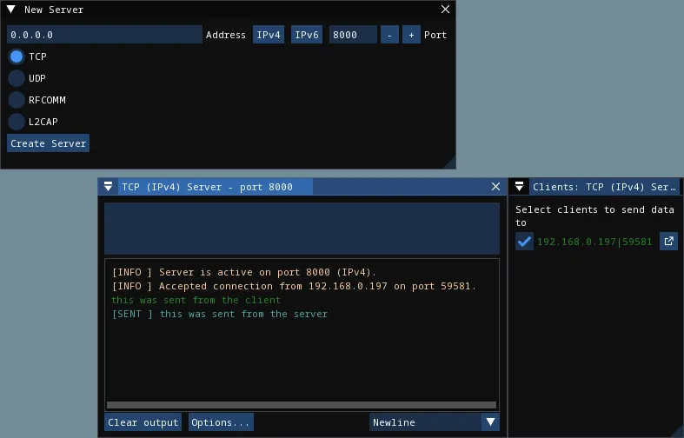Choose the IPv4 address button
This screenshot has height=438, width=684.
click(269, 35)
